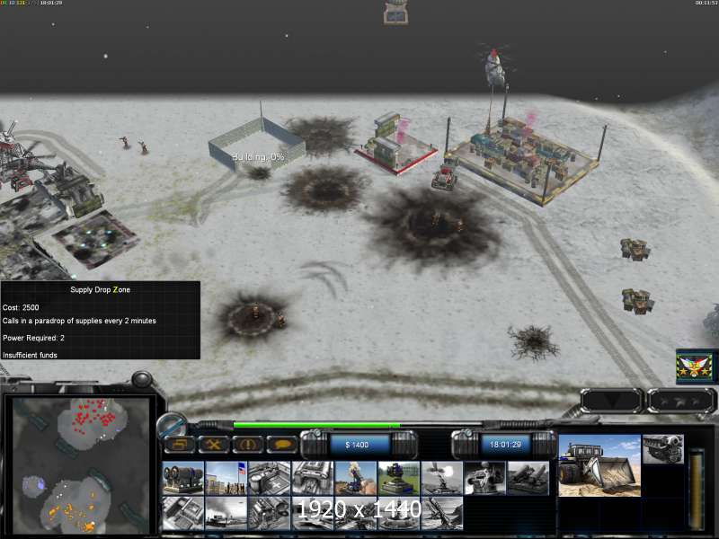Select the unit in the bottom-left scorch crater
719x539 pixels.
coord(256,314)
